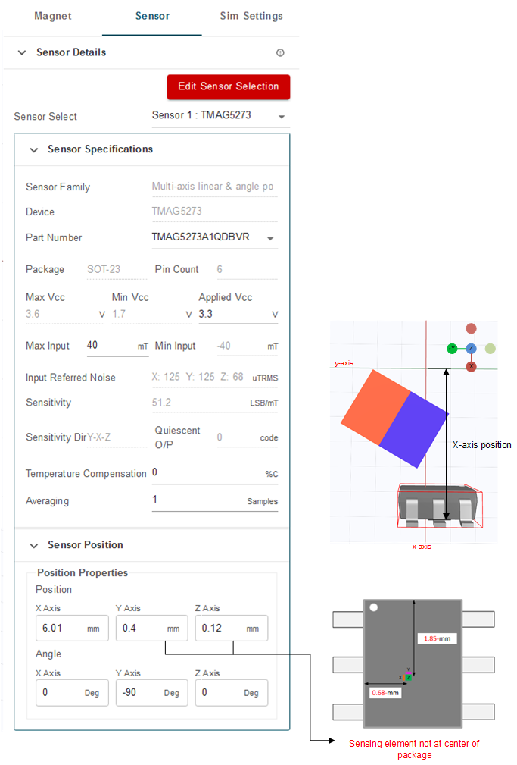This screenshot has height=765, width=517.
Task: Collapse the Sensor Position section
Action: coord(33,545)
